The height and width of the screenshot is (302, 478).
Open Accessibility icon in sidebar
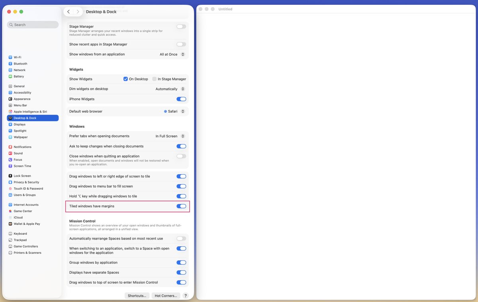[10, 93]
